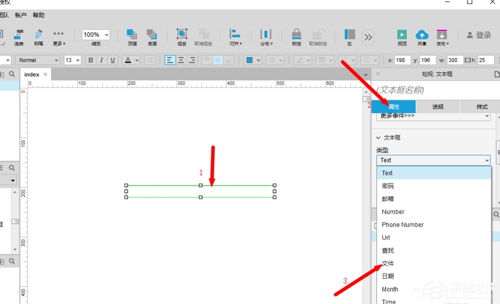Open the font size 13 dropdown
Viewport: 500px width, 304px height.
(72, 60)
